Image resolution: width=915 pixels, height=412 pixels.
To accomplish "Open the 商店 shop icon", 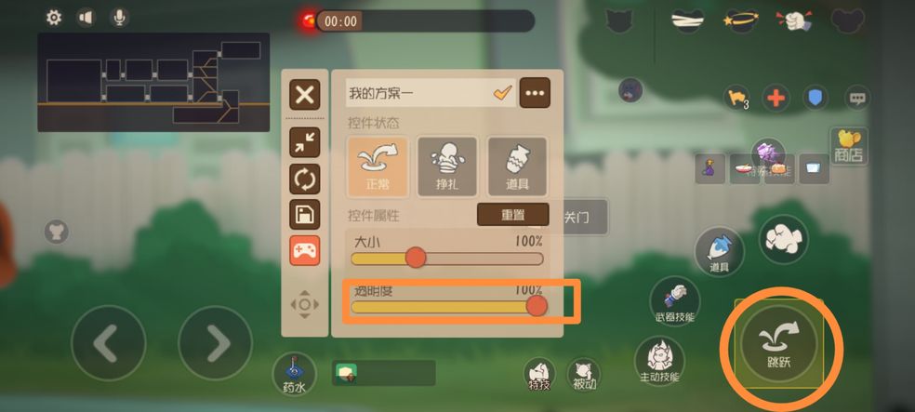I will point(848,146).
